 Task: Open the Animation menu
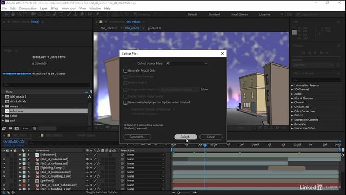[69, 9]
